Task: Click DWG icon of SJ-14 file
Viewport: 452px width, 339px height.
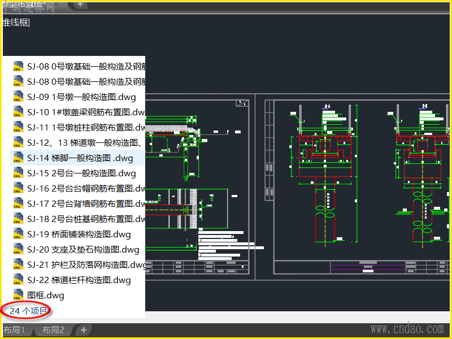Action: 18,158
